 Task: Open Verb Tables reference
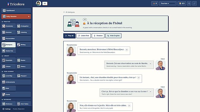24,104
